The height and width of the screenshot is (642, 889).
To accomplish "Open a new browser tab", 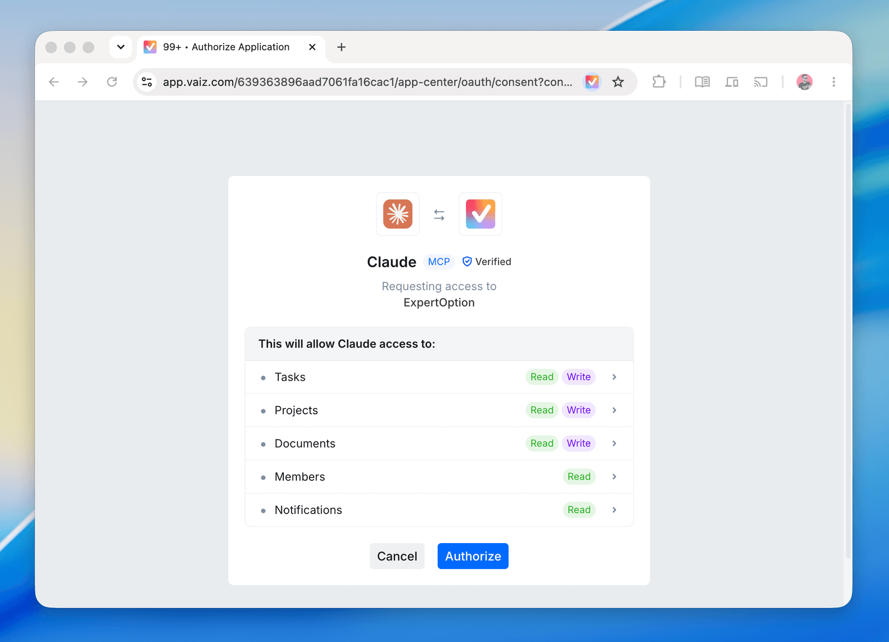I will [341, 47].
